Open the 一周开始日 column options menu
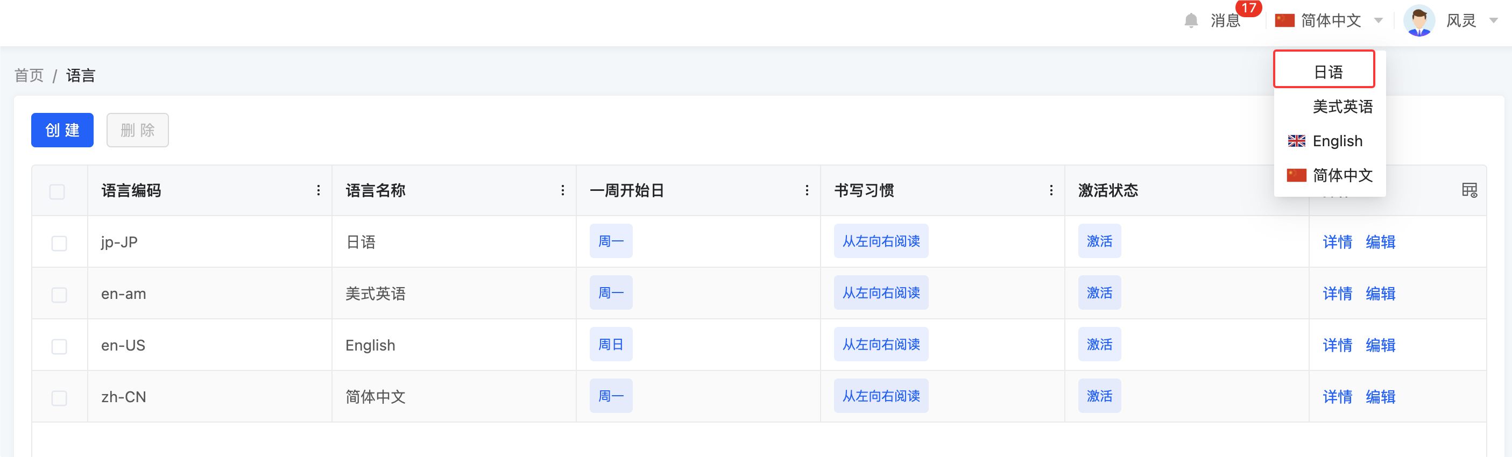Viewport: 1512px width, 457px height. click(x=807, y=190)
